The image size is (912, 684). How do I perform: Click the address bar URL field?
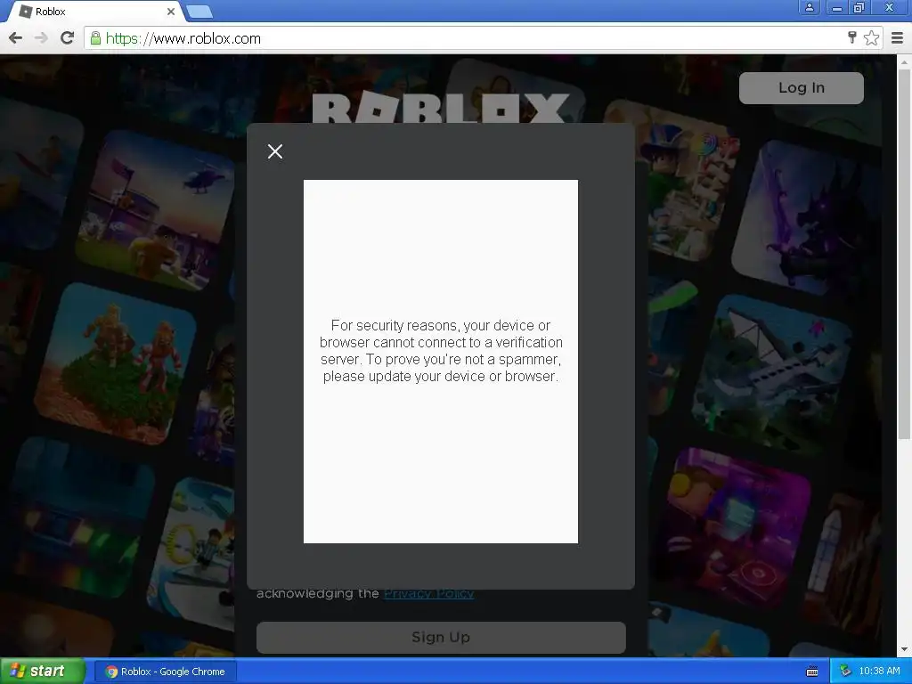click(x=465, y=38)
